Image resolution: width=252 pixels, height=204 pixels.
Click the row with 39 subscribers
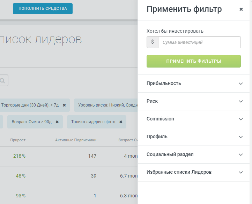click(93, 176)
